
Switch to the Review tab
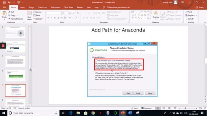tap(80, 7)
